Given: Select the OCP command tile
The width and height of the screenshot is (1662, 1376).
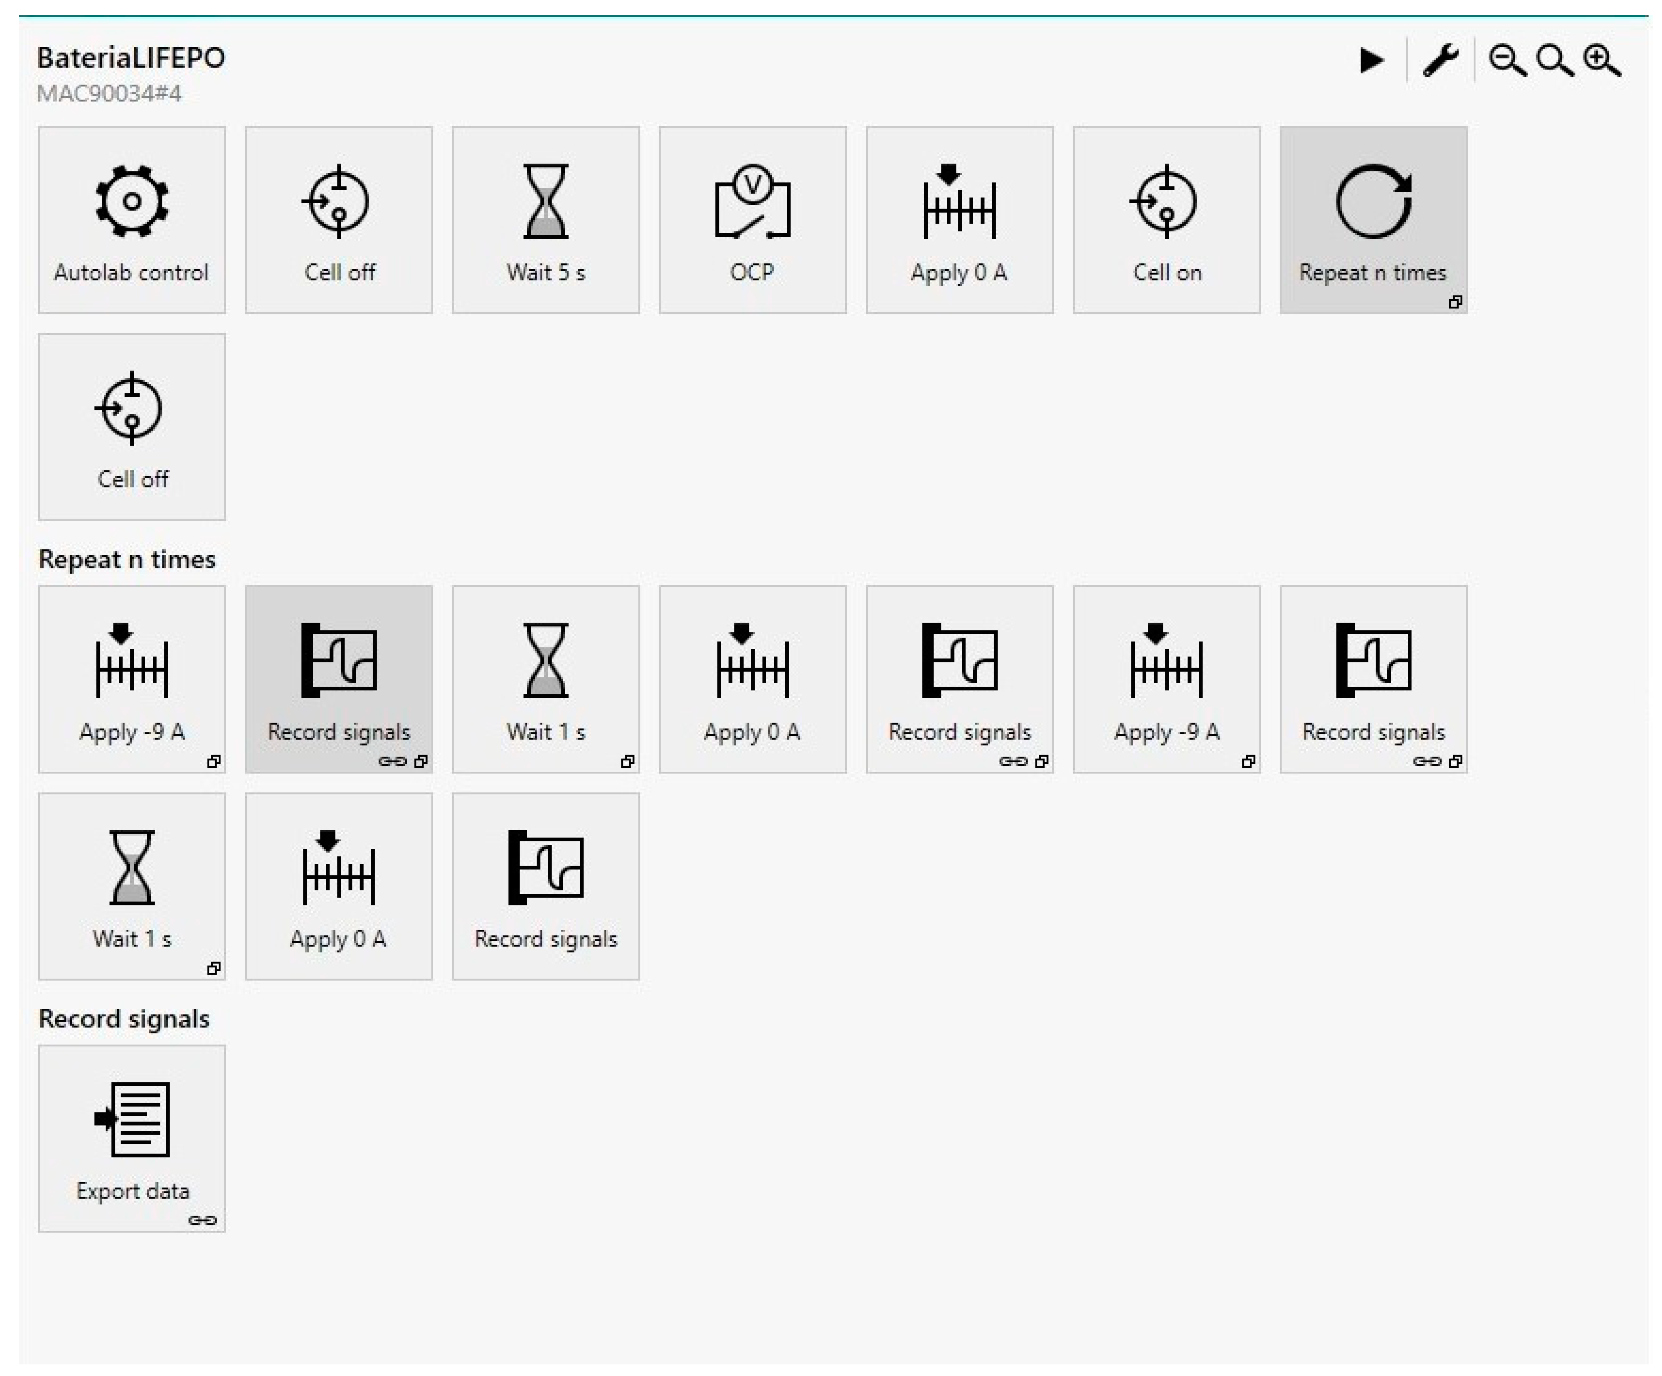Looking at the screenshot, I should [x=752, y=220].
